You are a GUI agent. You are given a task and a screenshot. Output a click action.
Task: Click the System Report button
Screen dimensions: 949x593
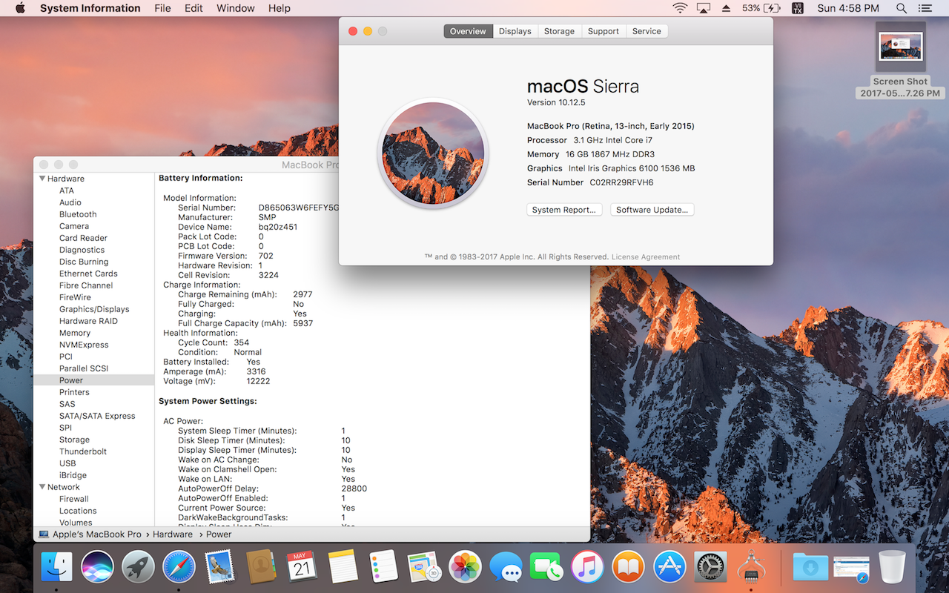pos(563,210)
